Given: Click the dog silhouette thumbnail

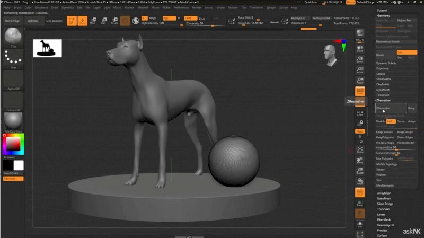Looking at the screenshot, I should (47, 48).
